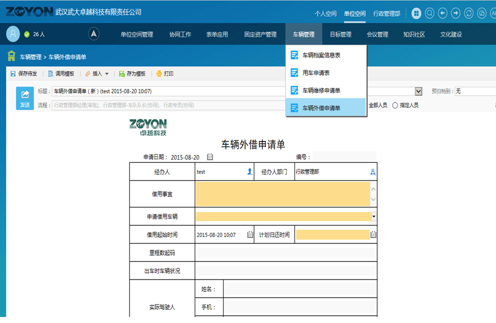Screen dimensions: 496x323
Task: Select the 指定人员 radio button
Action: (x=395, y=105)
